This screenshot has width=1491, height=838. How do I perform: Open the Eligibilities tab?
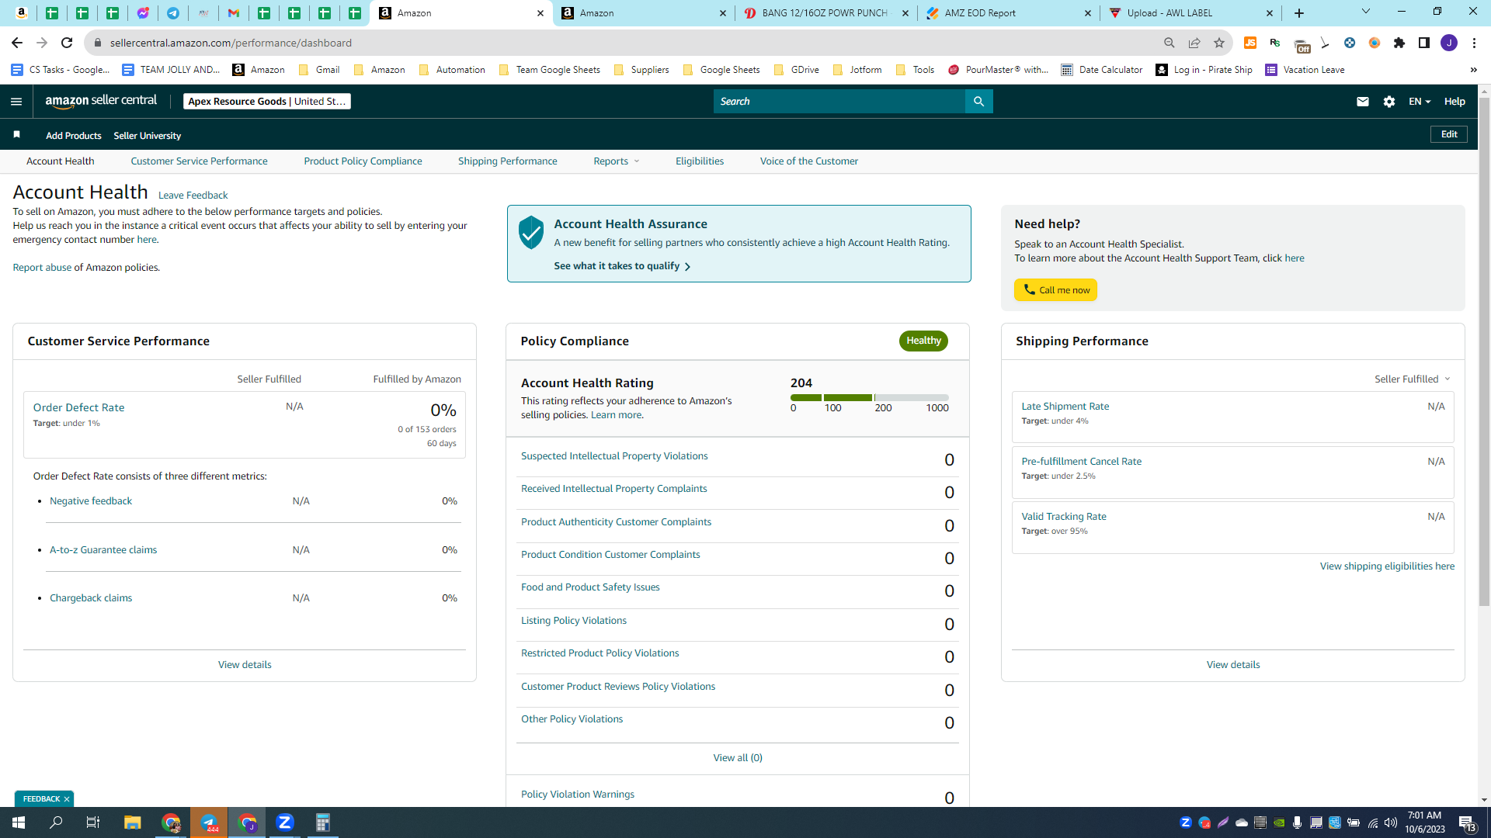click(700, 161)
